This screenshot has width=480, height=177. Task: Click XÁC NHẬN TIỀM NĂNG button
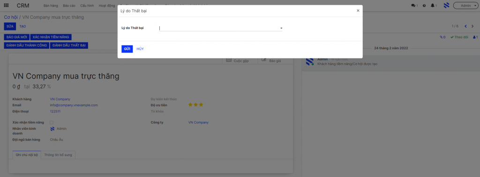click(51, 37)
